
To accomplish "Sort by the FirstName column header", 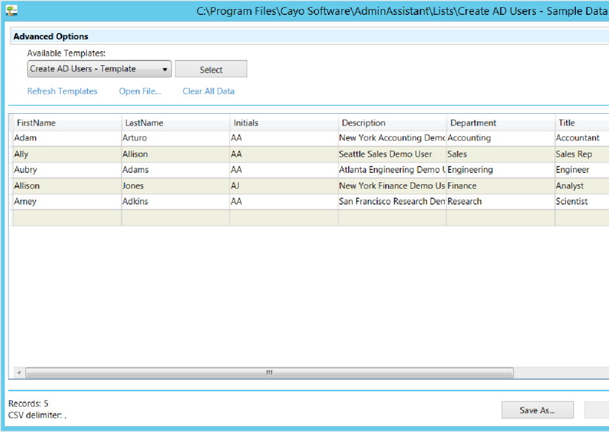I will tap(67, 123).
